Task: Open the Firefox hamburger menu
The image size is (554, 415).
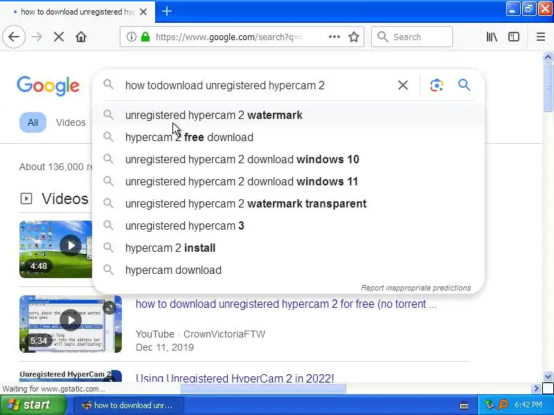Action: (541, 37)
